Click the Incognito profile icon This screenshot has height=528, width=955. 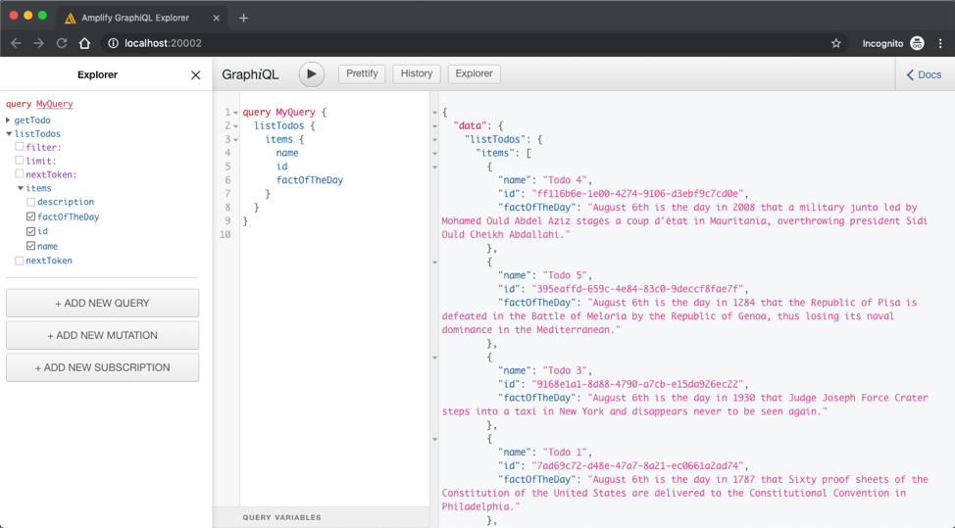coord(917,43)
